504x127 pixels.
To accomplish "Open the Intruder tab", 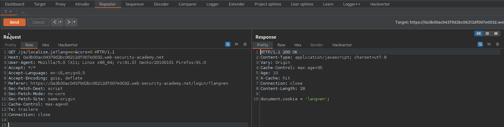I will (x=82, y=4).
